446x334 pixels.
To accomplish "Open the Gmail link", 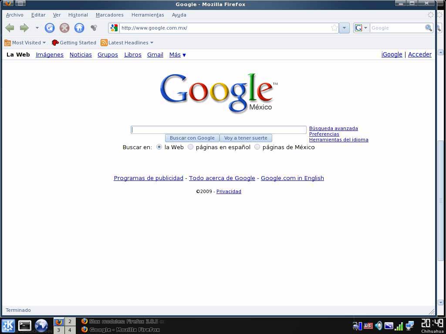I will click(x=155, y=54).
